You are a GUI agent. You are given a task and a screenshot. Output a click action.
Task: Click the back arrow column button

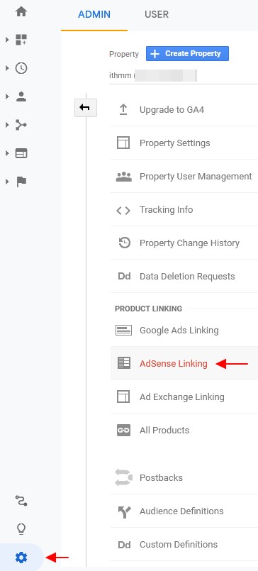[x=86, y=107]
